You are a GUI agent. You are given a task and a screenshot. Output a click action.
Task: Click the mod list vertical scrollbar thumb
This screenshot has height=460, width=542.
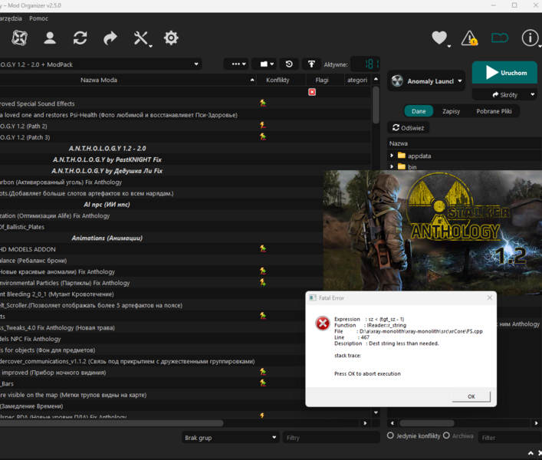click(376, 105)
